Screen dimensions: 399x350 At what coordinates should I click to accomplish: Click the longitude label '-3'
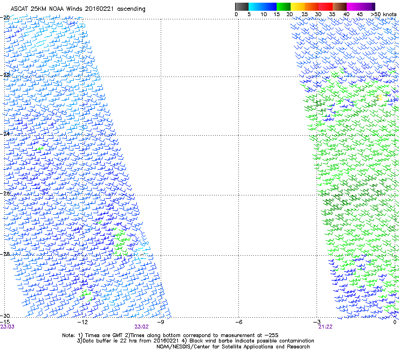(x=317, y=322)
